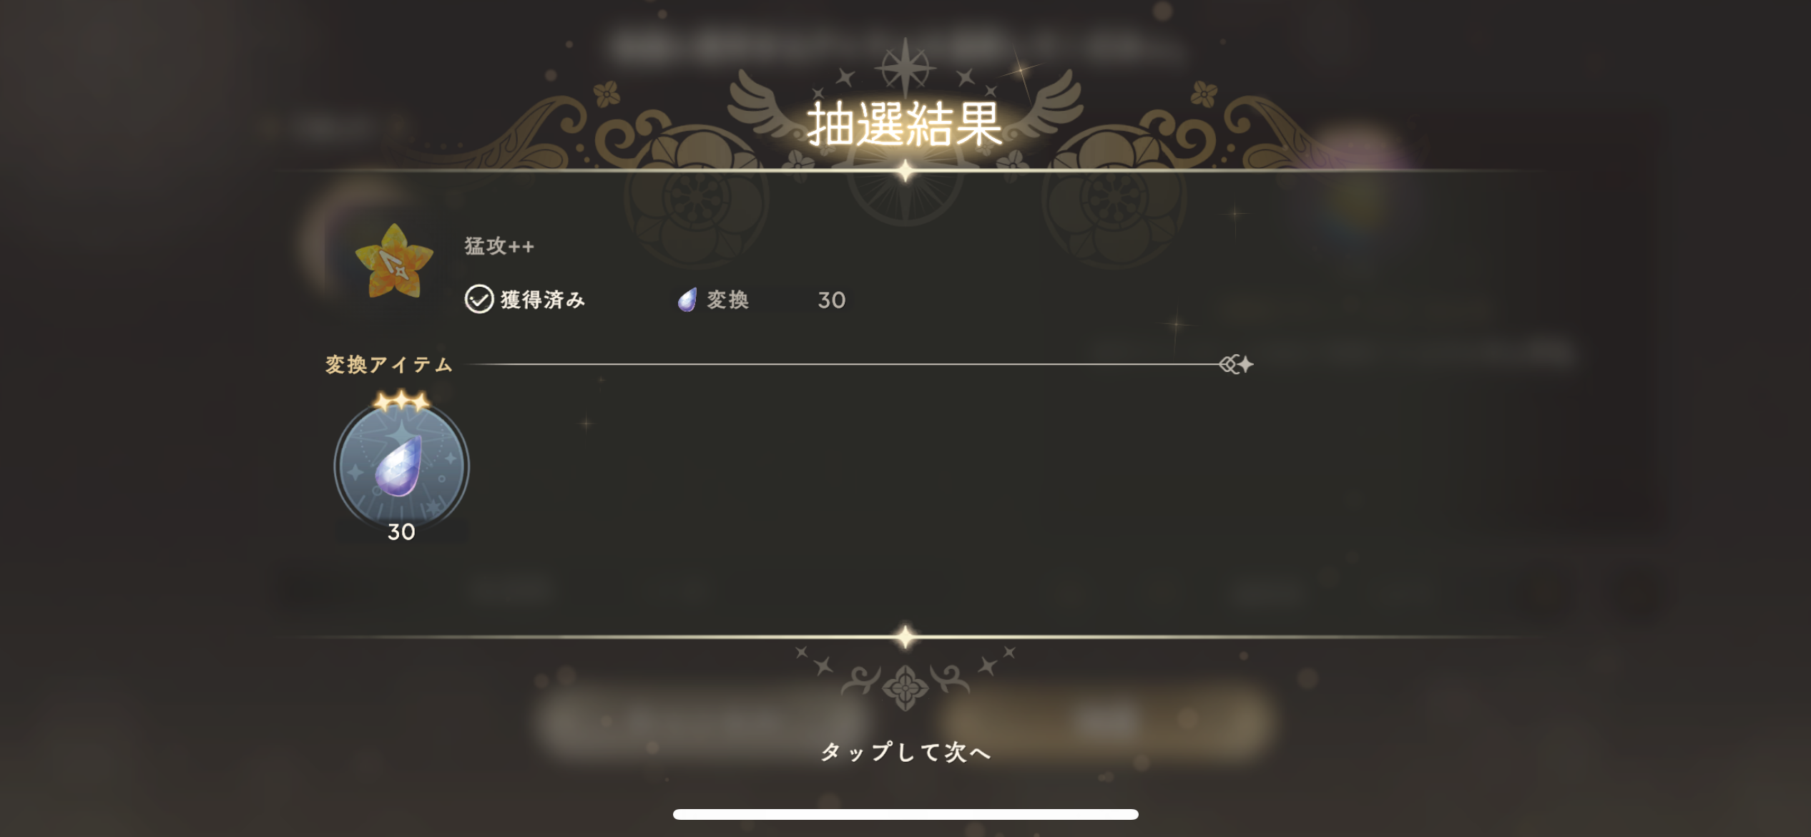Viewport: 1811px width, 837px height.
Task: Tap the quantity 30 under the crystal item
Action: click(x=401, y=532)
